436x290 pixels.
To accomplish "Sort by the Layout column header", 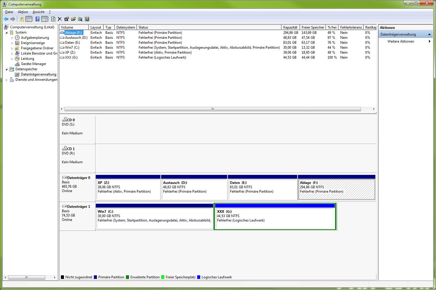I will coord(96,27).
